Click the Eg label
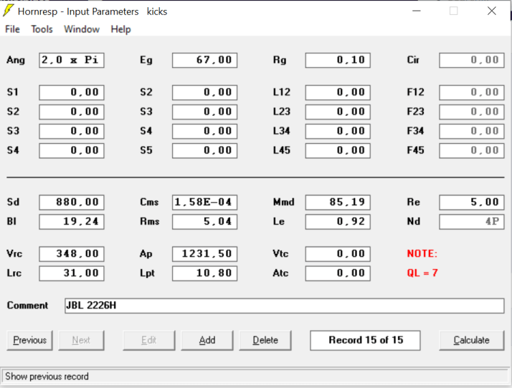The height and width of the screenshot is (388, 512). 146,60
